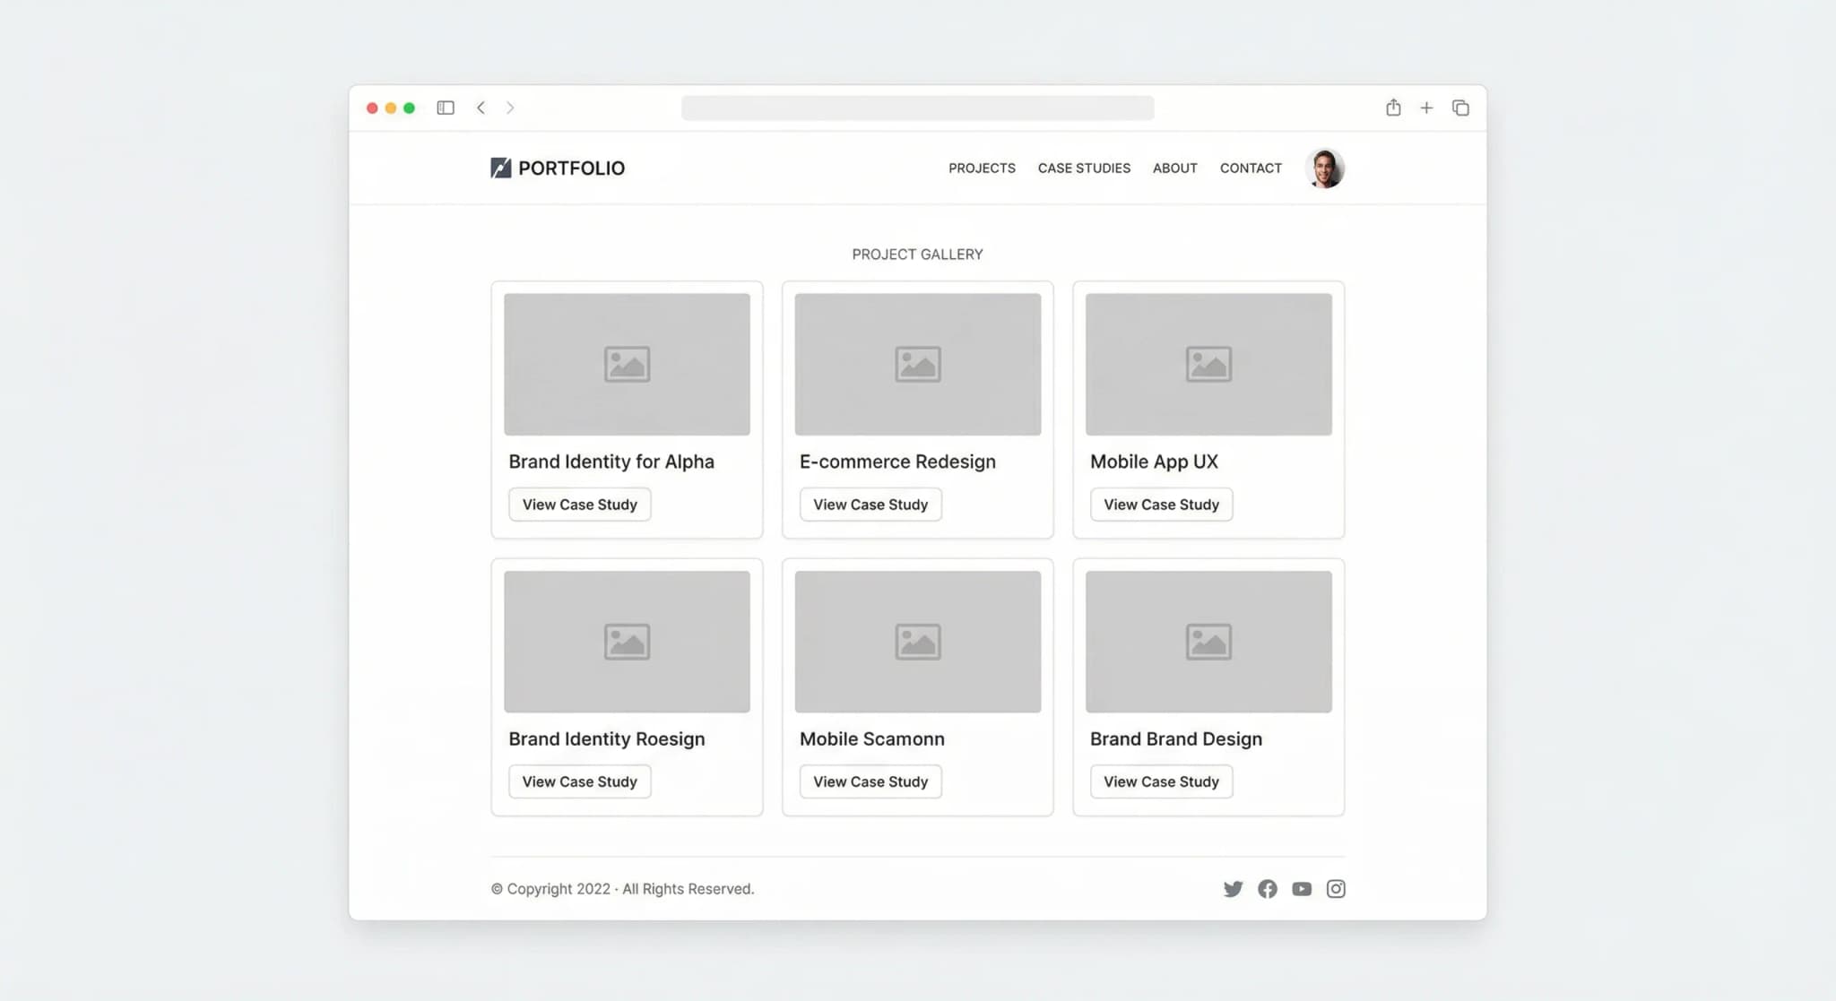The width and height of the screenshot is (1836, 1001).
Task: Open the tab overview icon
Action: point(1460,108)
